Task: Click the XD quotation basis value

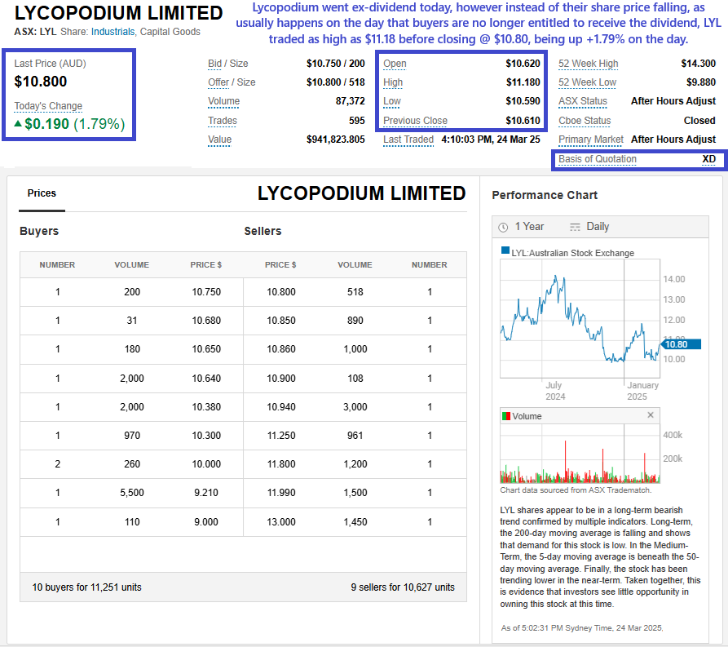Action: pos(708,159)
